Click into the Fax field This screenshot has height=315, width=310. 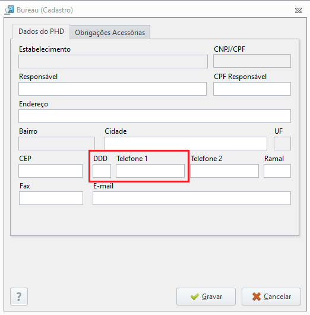(x=51, y=198)
